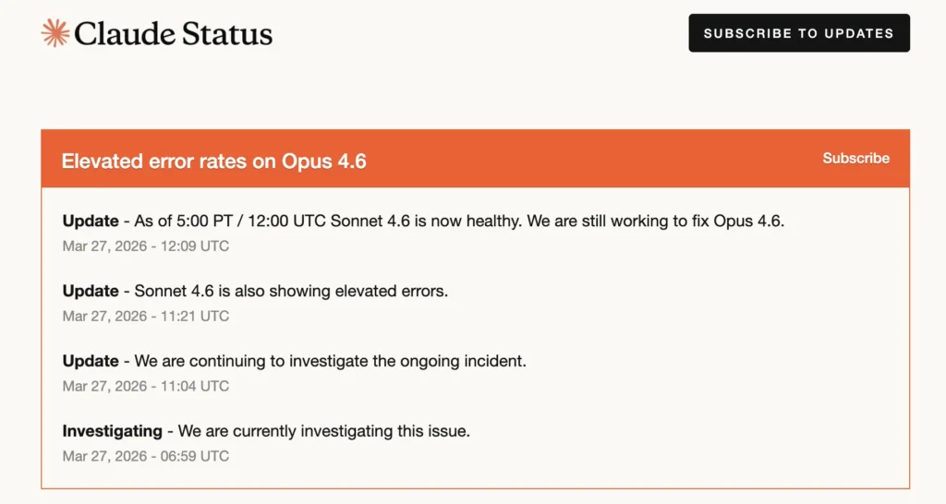Viewport: 946px width, 504px height.
Task: Select the bold Investigating status label
Action: point(112,431)
